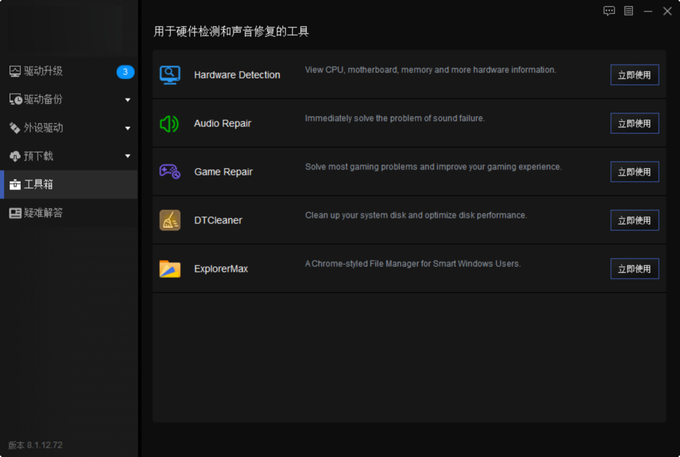Open the Hardware Detection monitor icon
680x457 pixels.
pyautogui.click(x=169, y=75)
